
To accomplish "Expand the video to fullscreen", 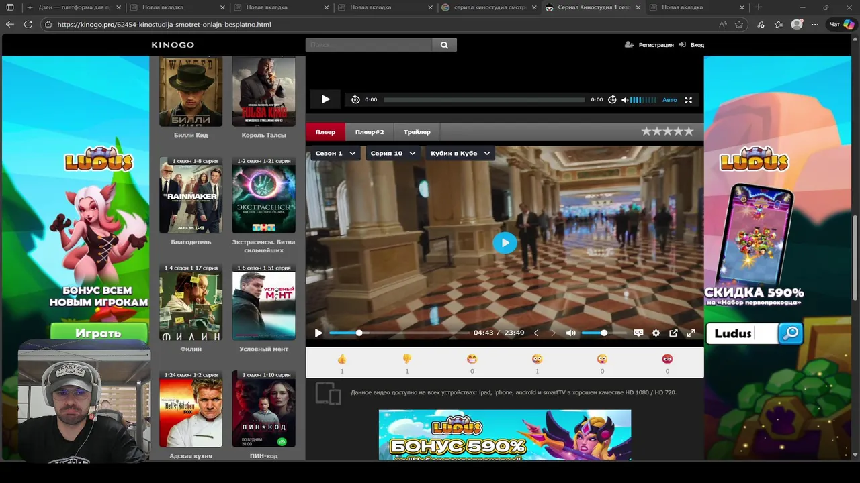I will click(691, 333).
